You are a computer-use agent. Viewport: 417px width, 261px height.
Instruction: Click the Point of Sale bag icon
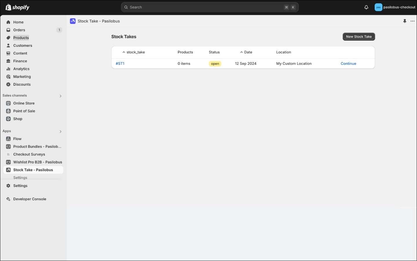(x=8, y=111)
